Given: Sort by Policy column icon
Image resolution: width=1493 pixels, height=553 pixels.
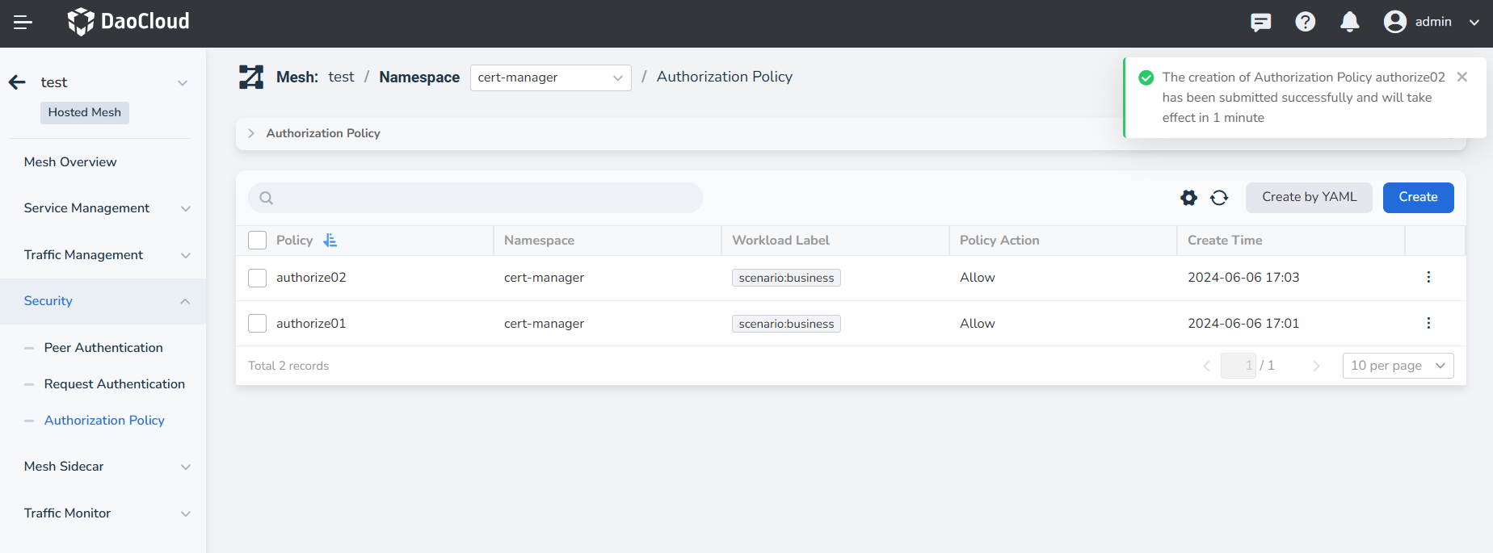Looking at the screenshot, I should [330, 241].
